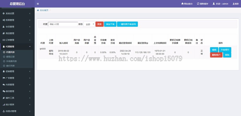Click the house icon in the 后台首页 breadcrumb

38,10
